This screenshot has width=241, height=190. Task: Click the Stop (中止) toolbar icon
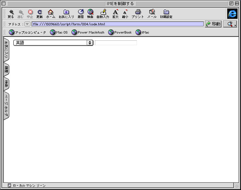(30, 14)
